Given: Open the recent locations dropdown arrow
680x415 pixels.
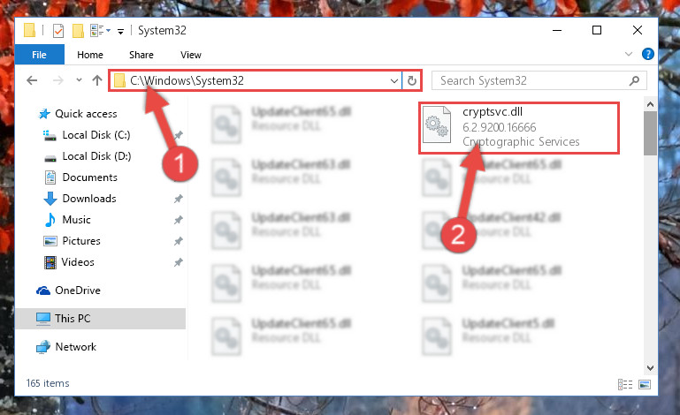Looking at the screenshot, I should pos(79,80).
